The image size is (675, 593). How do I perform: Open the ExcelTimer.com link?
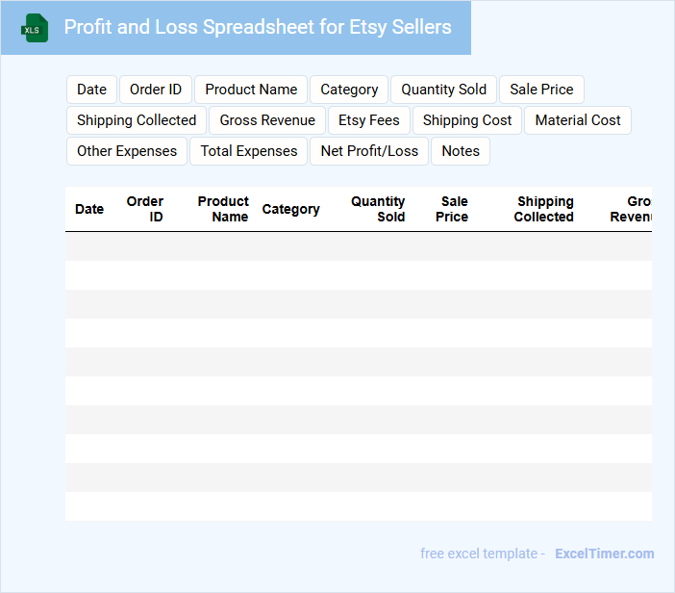[x=604, y=554]
